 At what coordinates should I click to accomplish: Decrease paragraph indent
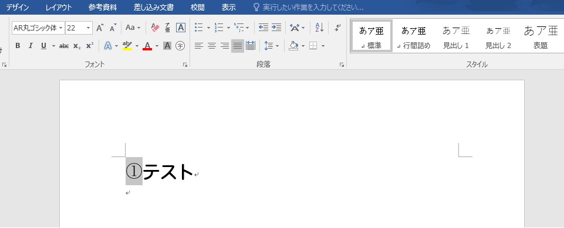click(x=264, y=28)
